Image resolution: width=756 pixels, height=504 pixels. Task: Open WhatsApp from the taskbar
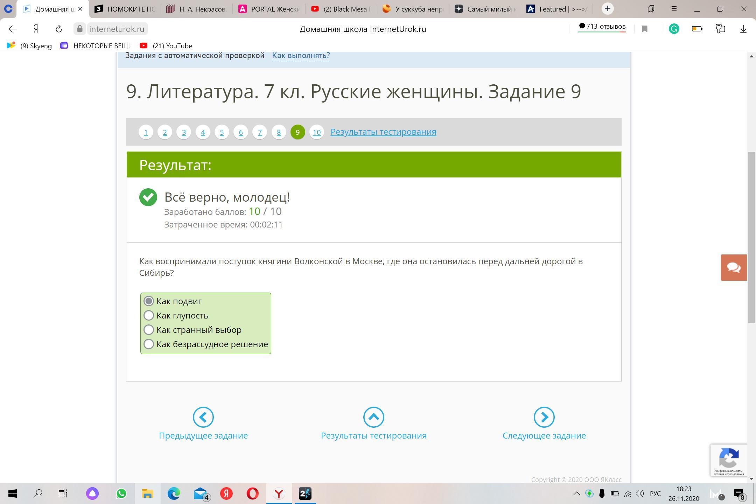pyautogui.click(x=121, y=493)
